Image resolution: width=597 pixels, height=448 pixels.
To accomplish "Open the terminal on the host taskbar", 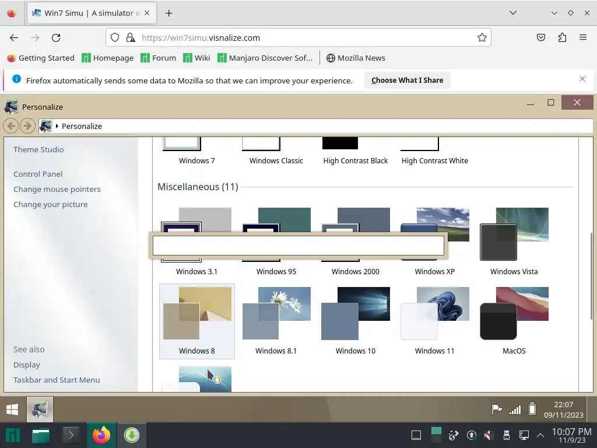I will click(71, 435).
